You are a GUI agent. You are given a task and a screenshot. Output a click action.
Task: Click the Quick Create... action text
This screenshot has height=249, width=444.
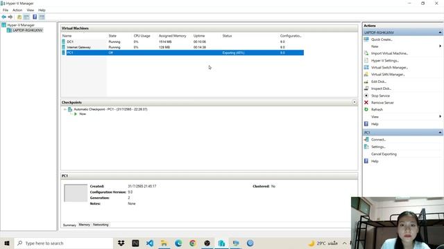382,39
